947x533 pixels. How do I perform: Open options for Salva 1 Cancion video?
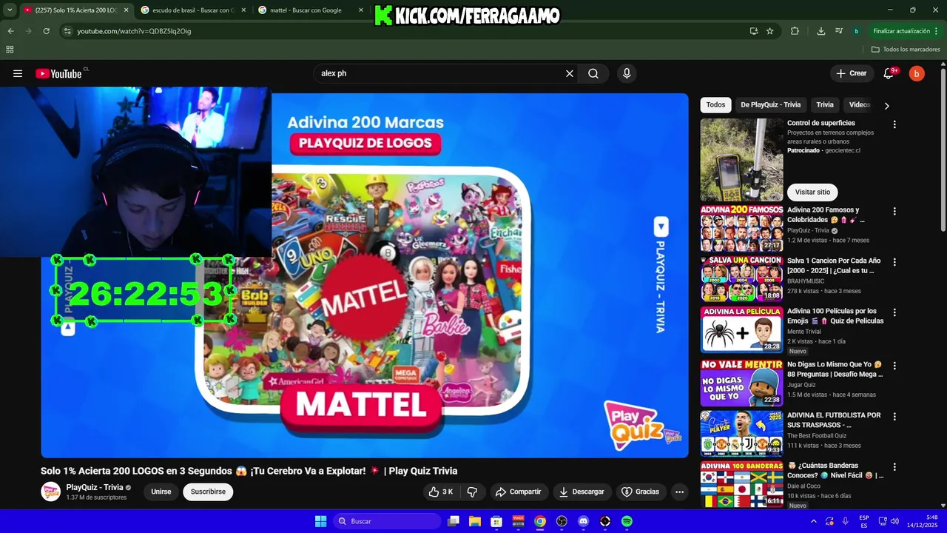(x=894, y=262)
